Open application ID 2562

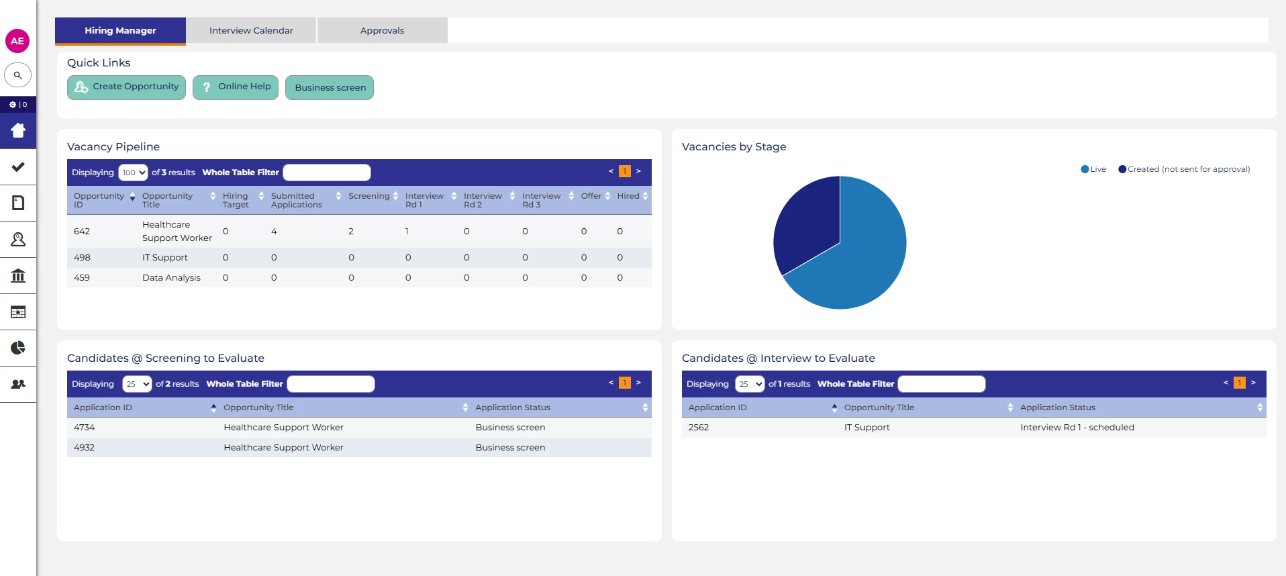(699, 428)
